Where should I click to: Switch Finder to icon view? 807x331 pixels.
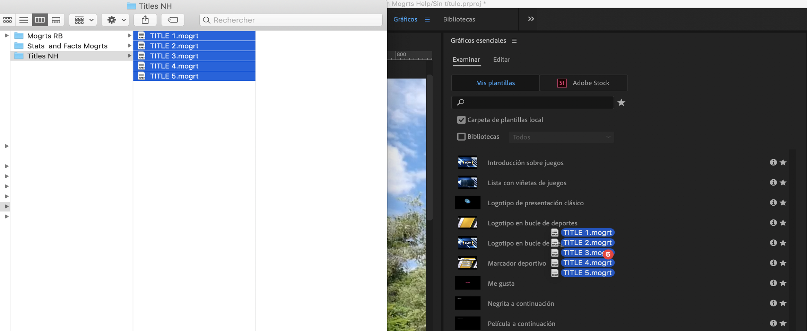pos(8,20)
